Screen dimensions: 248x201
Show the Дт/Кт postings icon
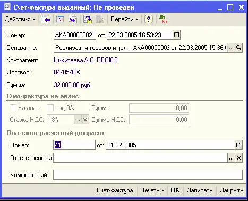(x=163, y=19)
